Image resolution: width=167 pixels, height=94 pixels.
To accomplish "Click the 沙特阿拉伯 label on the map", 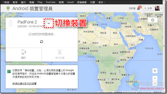I will 130,36.
